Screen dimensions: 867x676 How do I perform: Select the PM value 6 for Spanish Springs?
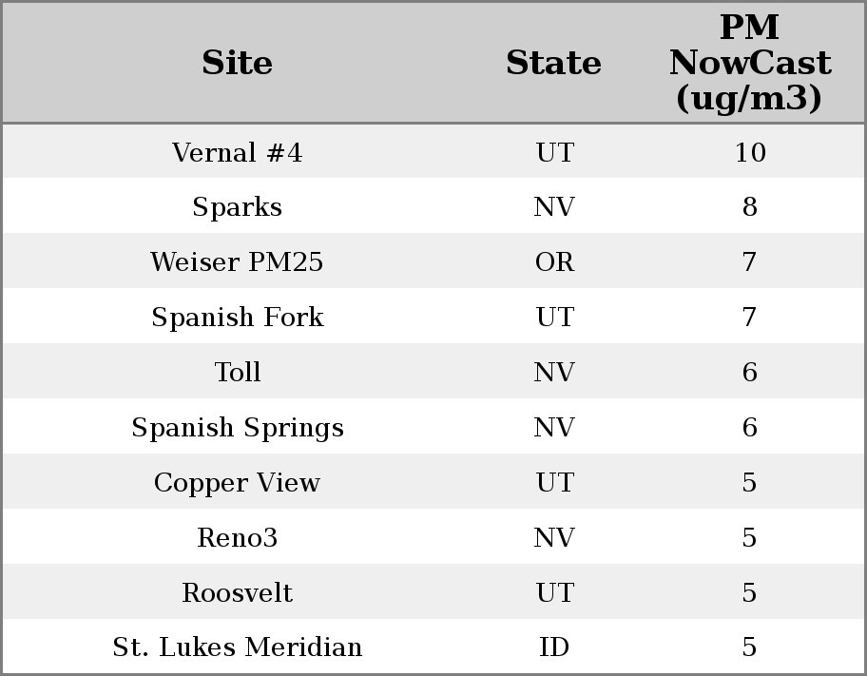click(x=749, y=428)
